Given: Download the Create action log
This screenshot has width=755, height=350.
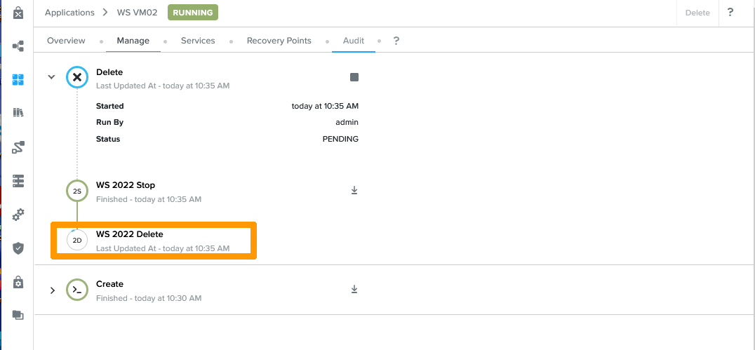Looking at the screenshot, I should coord(354,289).
